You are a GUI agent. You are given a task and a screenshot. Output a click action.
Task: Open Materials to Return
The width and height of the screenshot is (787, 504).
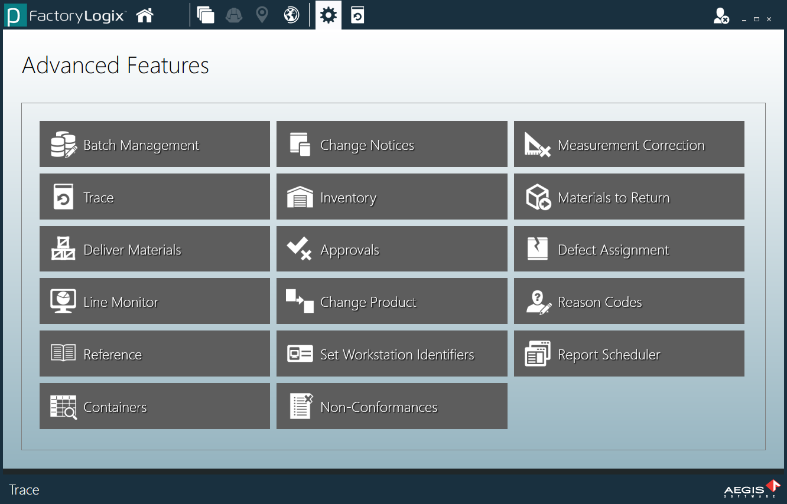[628, 197]
